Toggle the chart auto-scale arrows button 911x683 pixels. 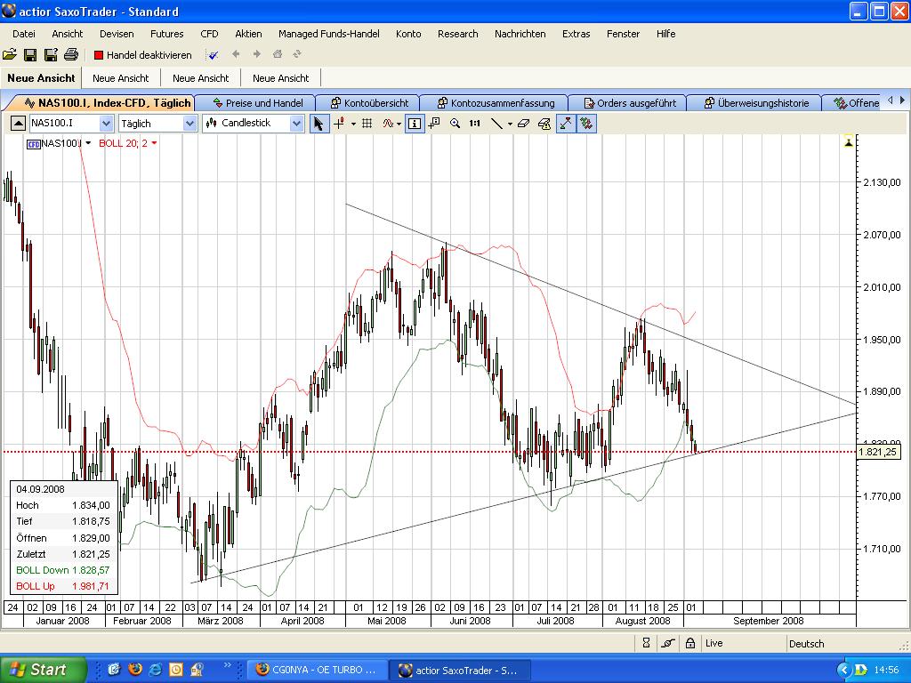click(x=565, y=124)
